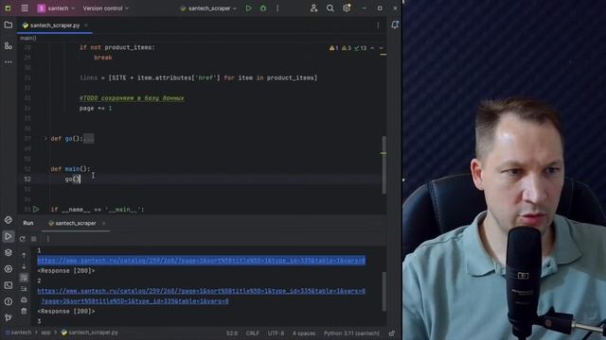Click santech in bottom breadcrumb

coord(21,332)
